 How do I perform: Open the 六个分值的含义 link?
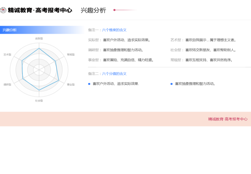(x=114, y=74)
